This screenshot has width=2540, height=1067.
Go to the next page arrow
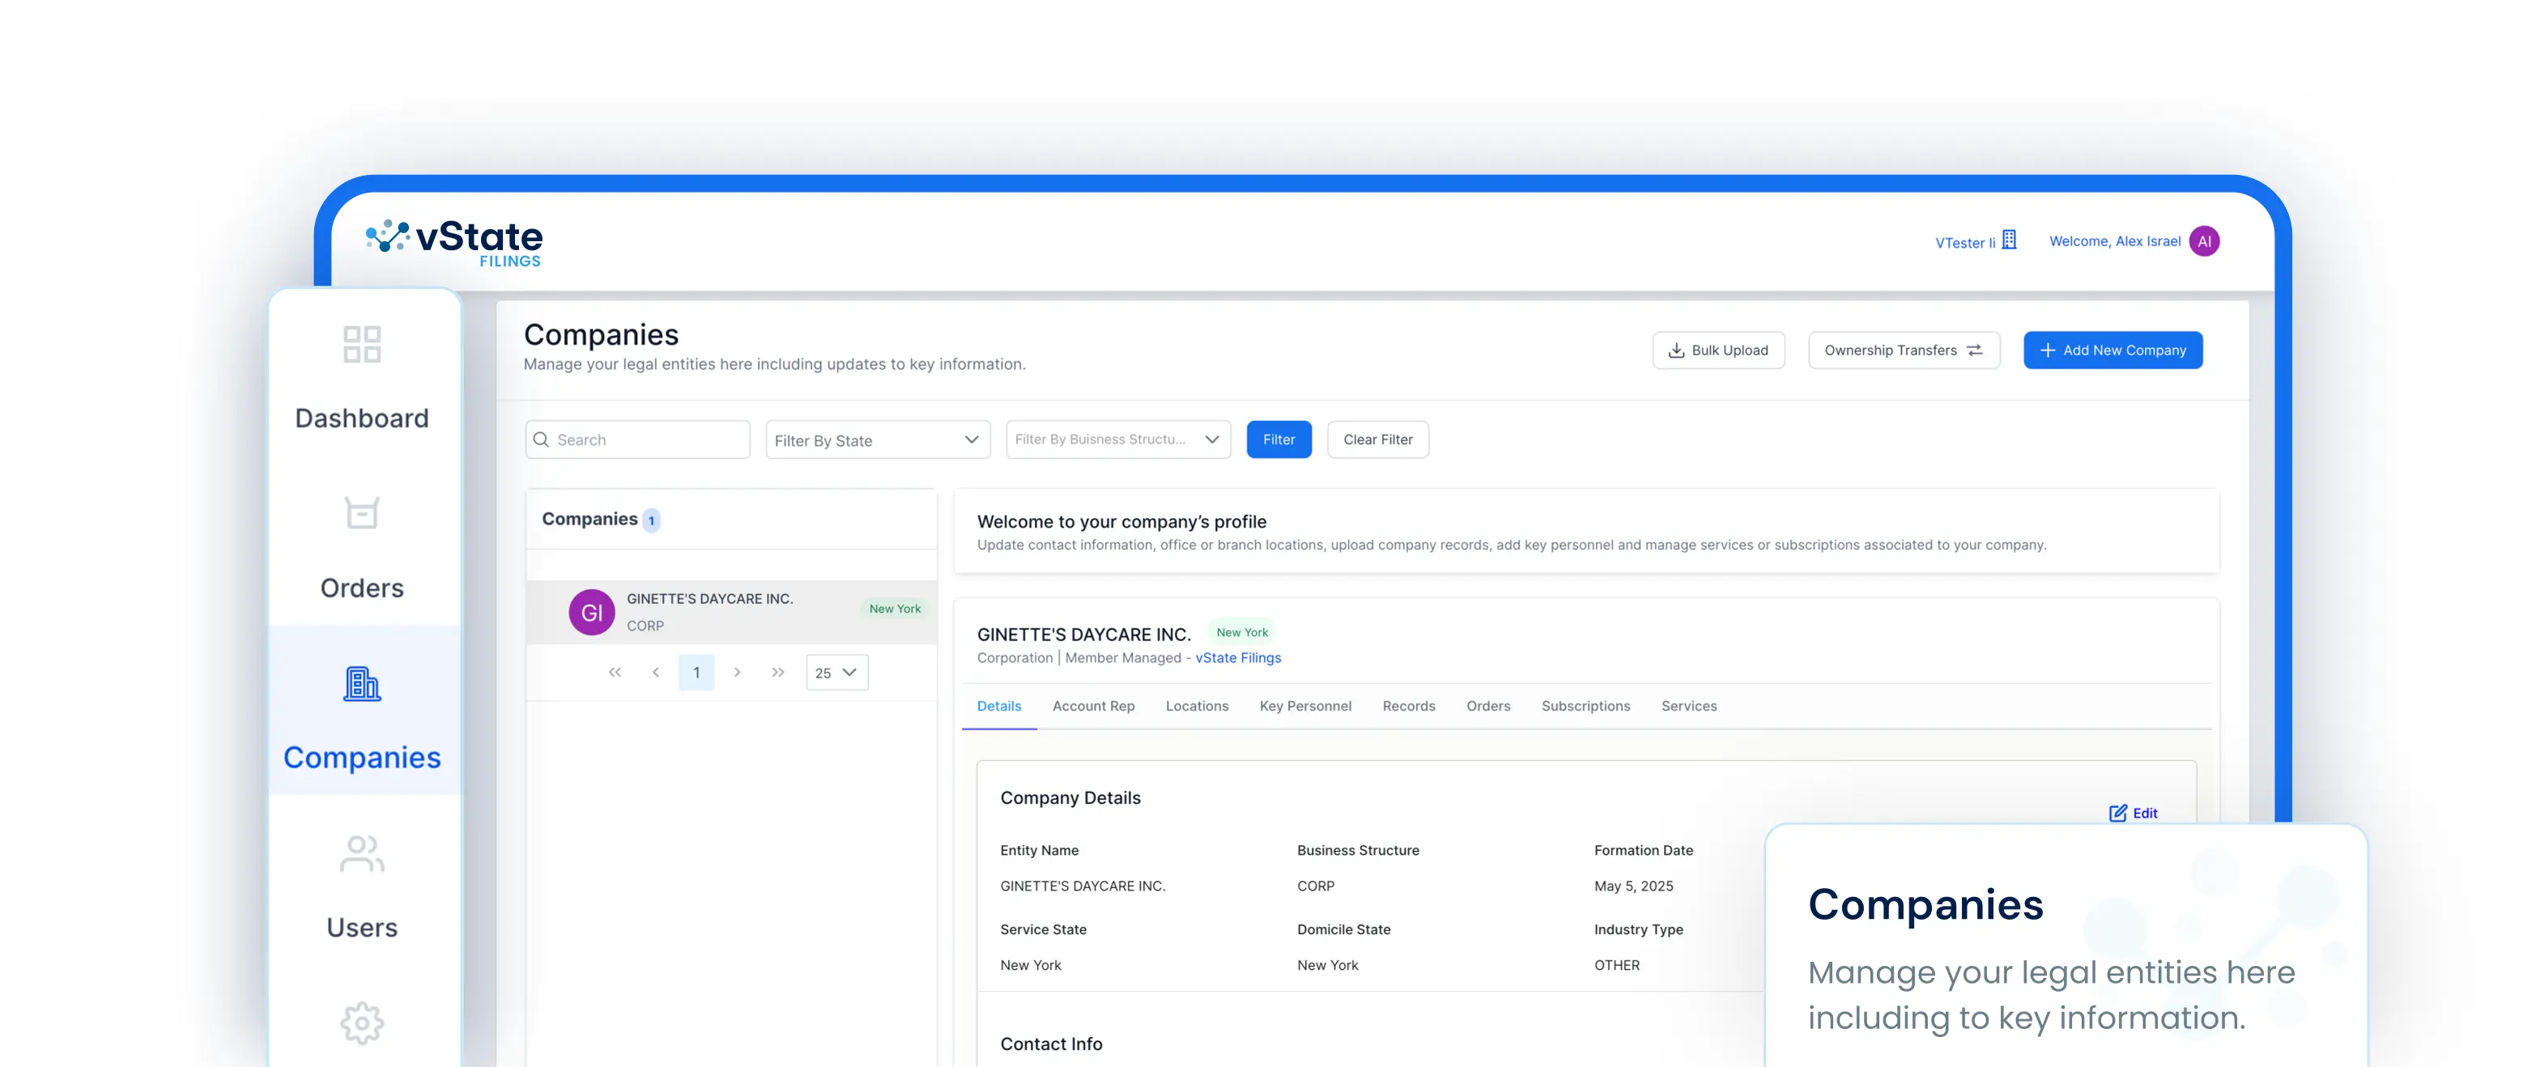(737, 673)
